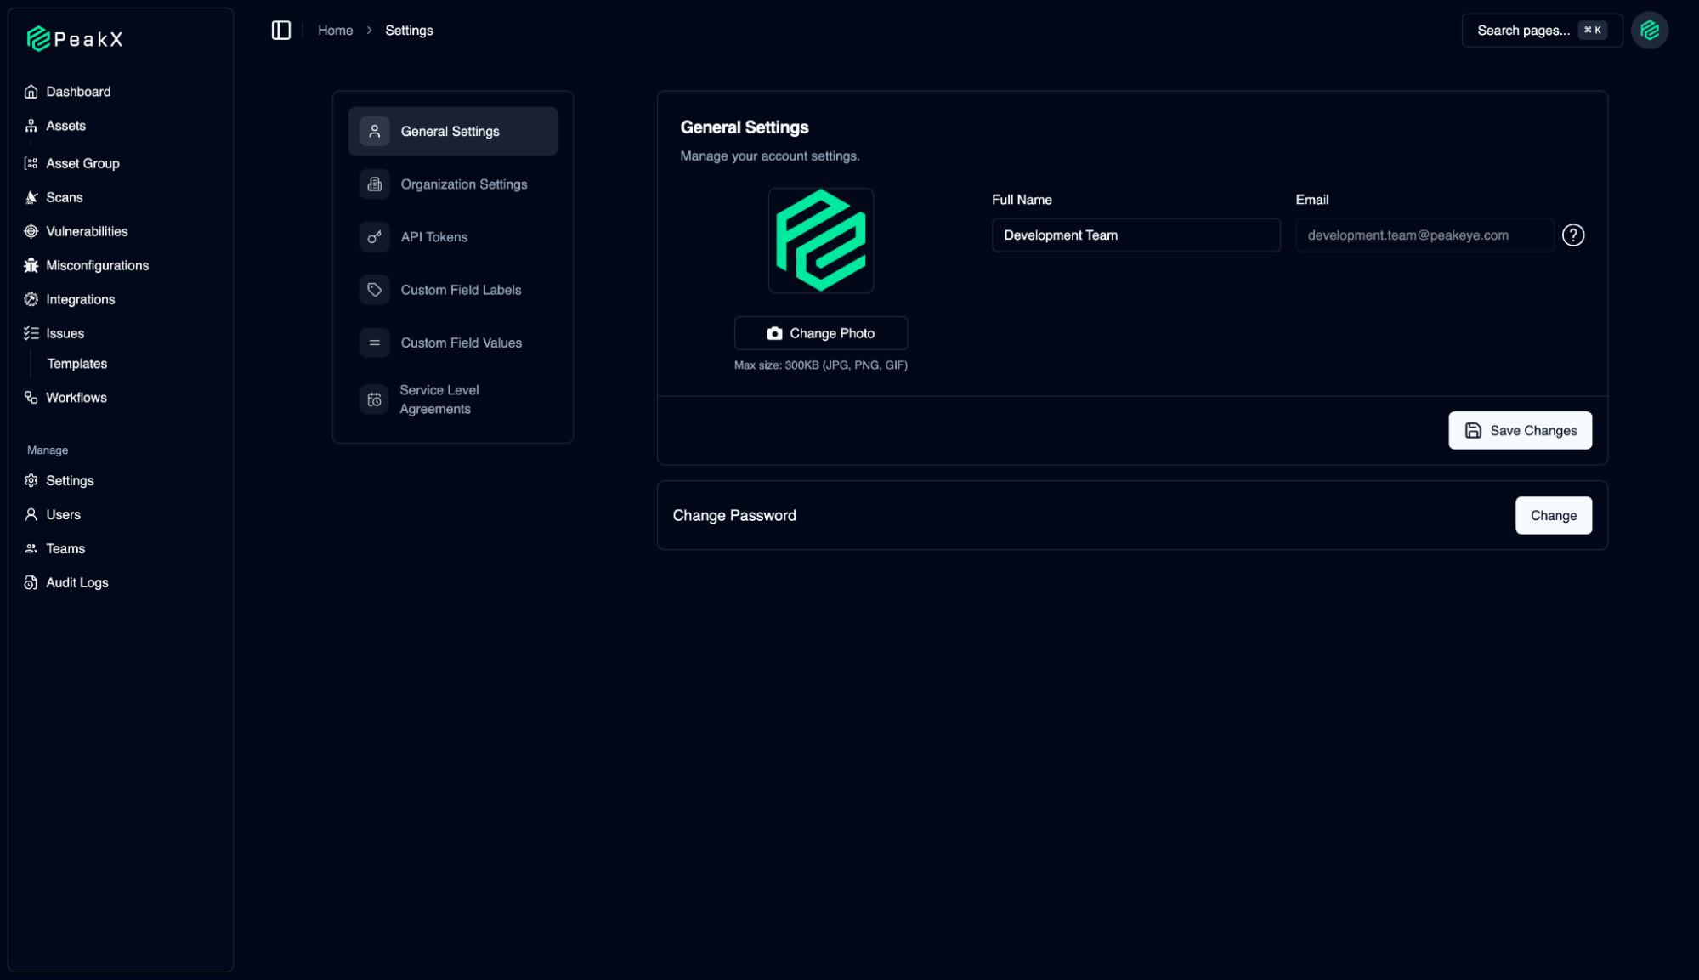This screenshot has width=1699, height=980.
Task: Open Workflows in the sidebar
Action: (76, 398)
